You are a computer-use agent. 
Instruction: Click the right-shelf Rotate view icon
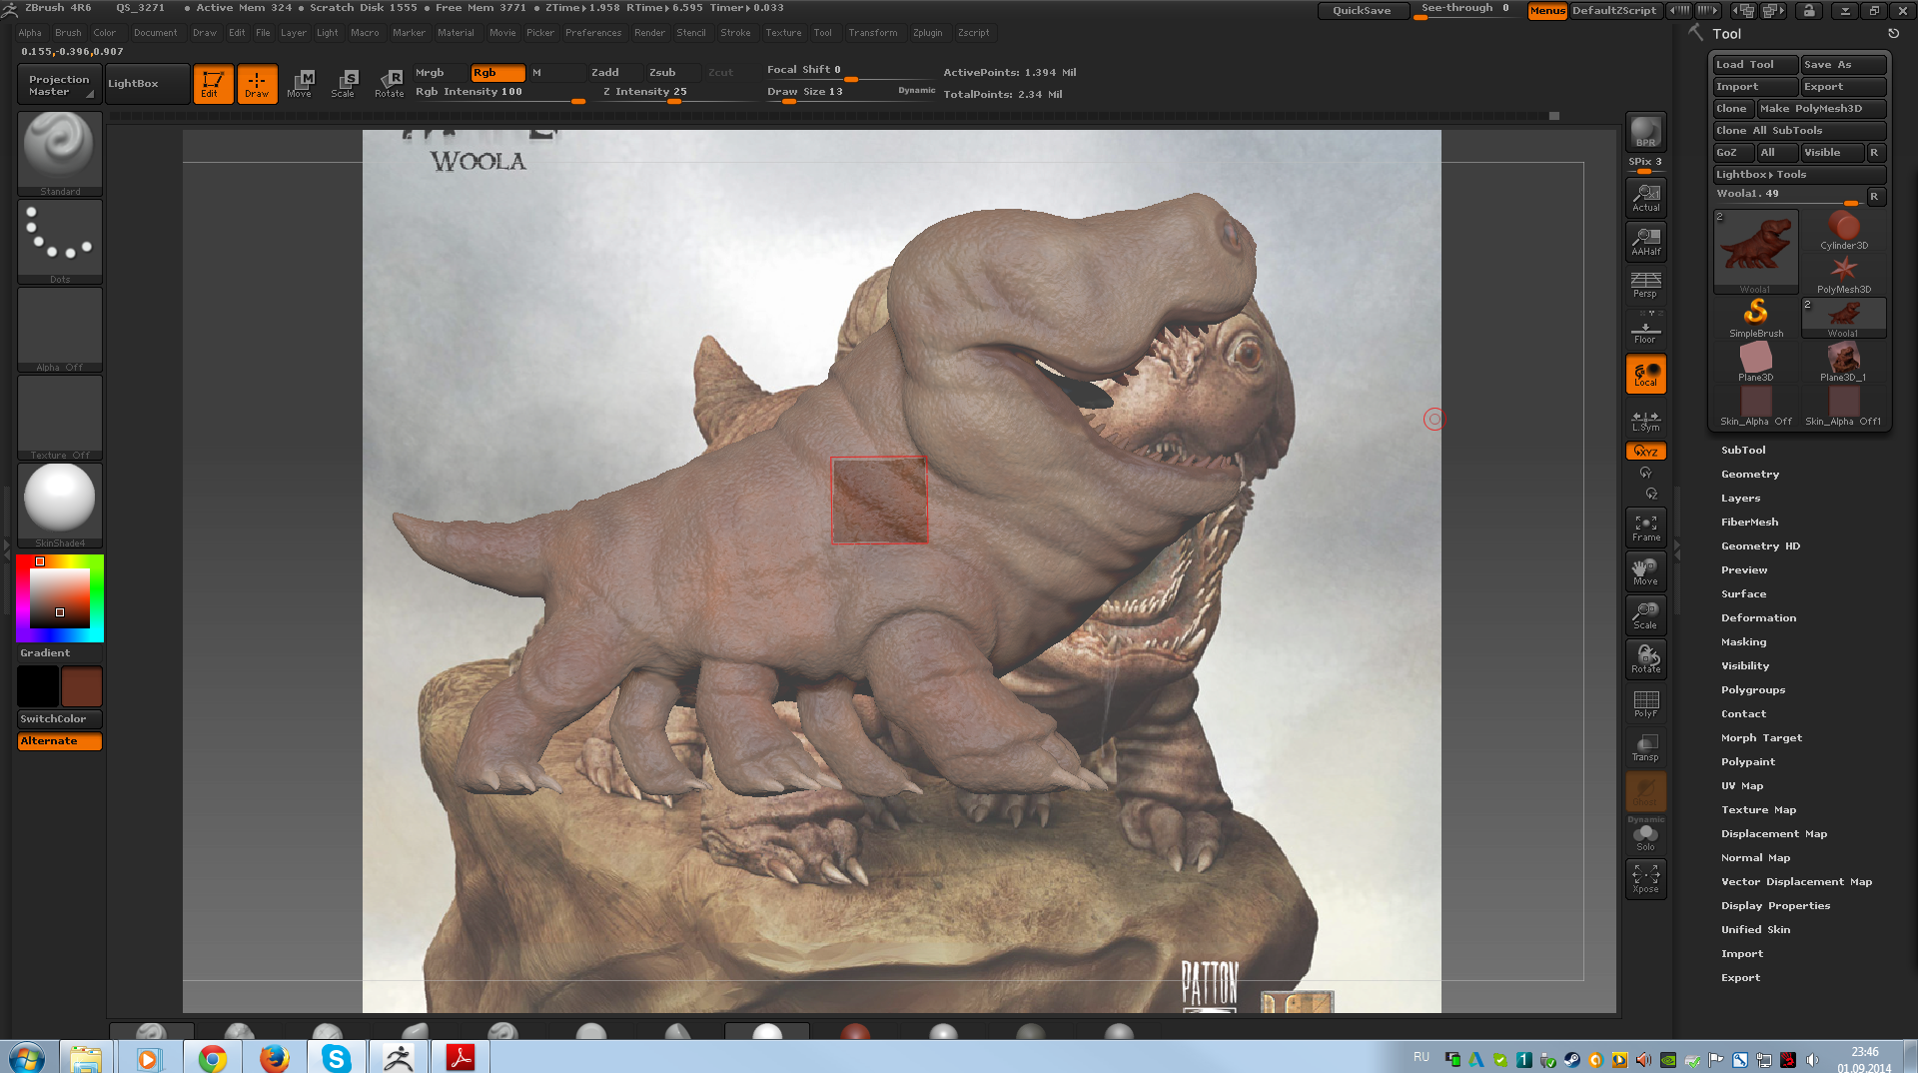tap(1645, 659)
